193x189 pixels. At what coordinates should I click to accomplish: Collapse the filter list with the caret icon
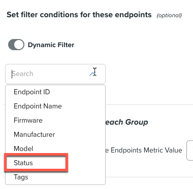(91, 74)
